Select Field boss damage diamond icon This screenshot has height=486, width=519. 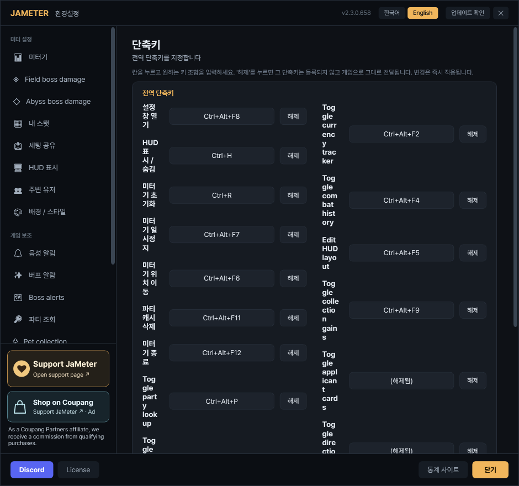coord(16,80)
